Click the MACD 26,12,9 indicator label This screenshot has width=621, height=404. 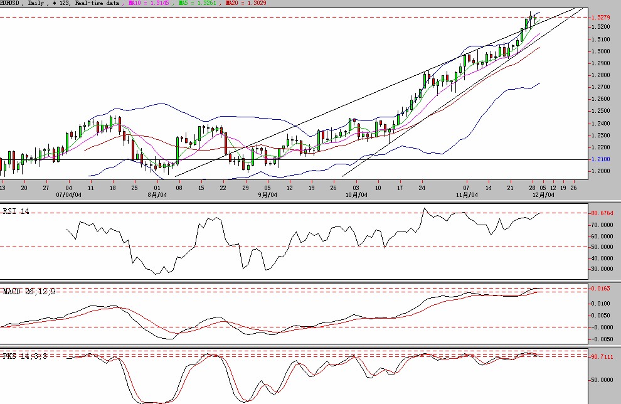pos(29,292)
